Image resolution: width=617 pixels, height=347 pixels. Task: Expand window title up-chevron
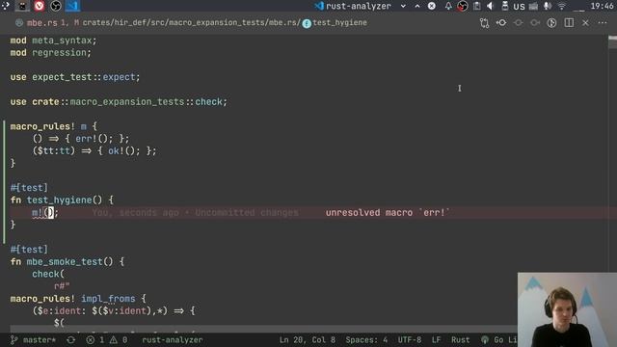coord(417,6)
